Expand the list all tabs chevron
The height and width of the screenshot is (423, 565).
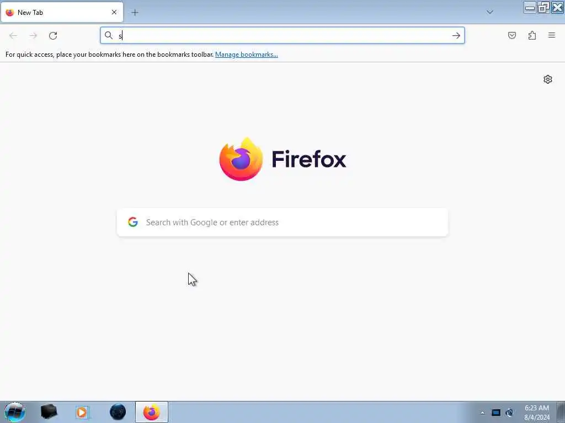click(x=490, y=12)
